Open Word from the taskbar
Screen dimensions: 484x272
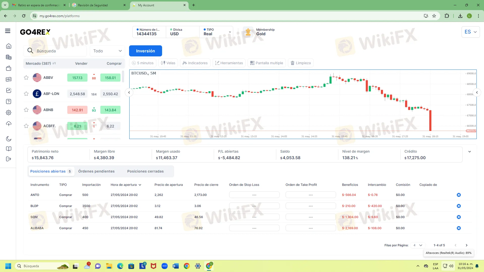(176, 266)
